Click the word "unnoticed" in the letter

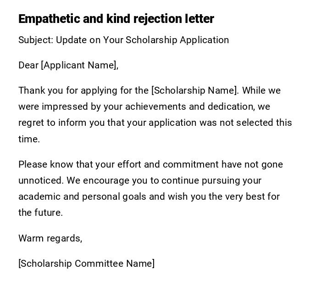39,180
